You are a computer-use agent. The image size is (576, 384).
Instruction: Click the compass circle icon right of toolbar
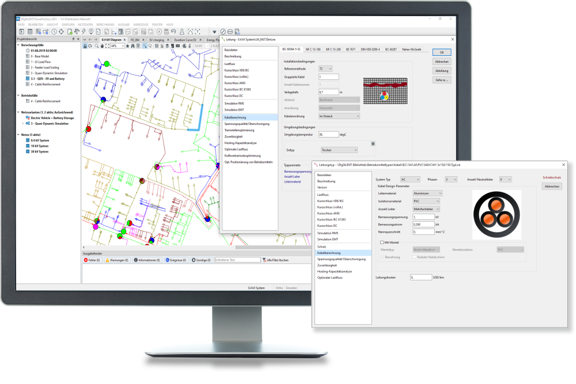point(223,32)
